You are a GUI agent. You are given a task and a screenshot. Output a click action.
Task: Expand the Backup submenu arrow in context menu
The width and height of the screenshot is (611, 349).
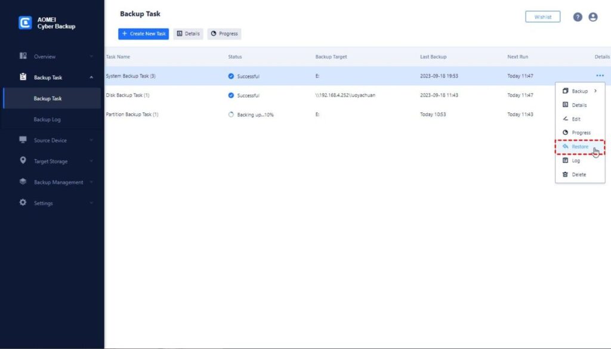[x=595, y=91]
